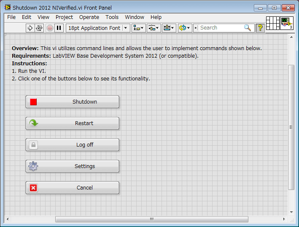This screenshot has width=299, height=227.
Task: Close the Front Panel window
Action: tap(288, 8)
